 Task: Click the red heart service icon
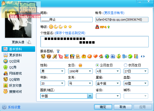point(95,56)
